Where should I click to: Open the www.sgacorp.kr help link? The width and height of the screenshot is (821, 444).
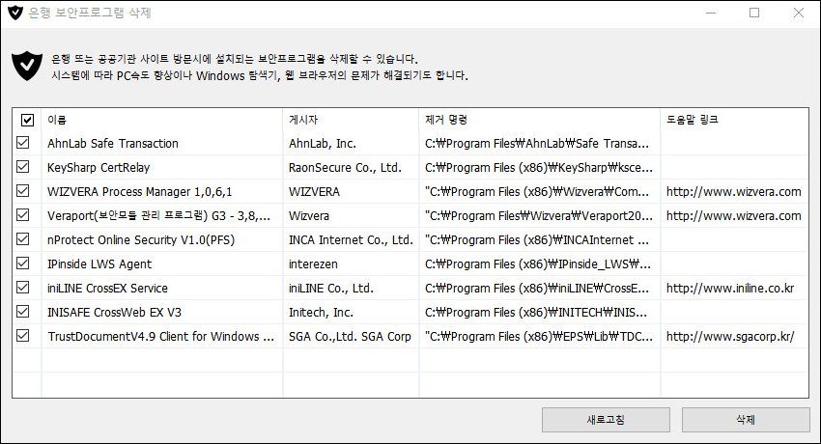click(730, 336)
